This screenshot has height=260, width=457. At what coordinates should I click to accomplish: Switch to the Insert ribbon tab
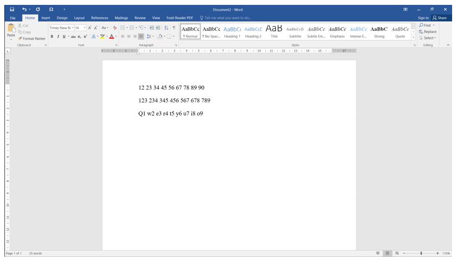click(x=46, y=18)
